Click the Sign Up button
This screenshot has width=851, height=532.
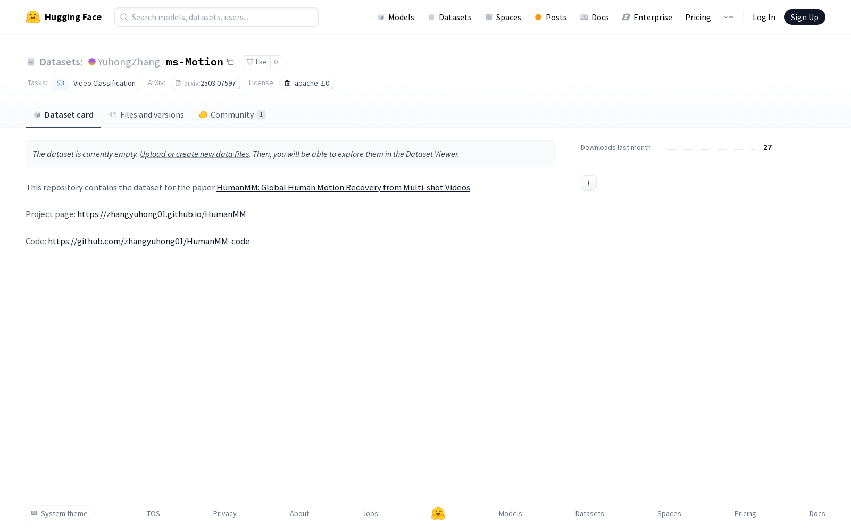pos(805,17)
